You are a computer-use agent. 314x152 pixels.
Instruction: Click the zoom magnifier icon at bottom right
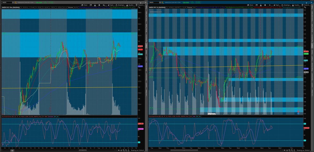tap(289, 150)
